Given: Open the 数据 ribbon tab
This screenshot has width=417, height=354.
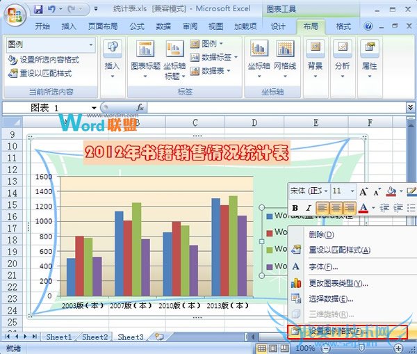Looking at the screenshot, I should (163, 26).
